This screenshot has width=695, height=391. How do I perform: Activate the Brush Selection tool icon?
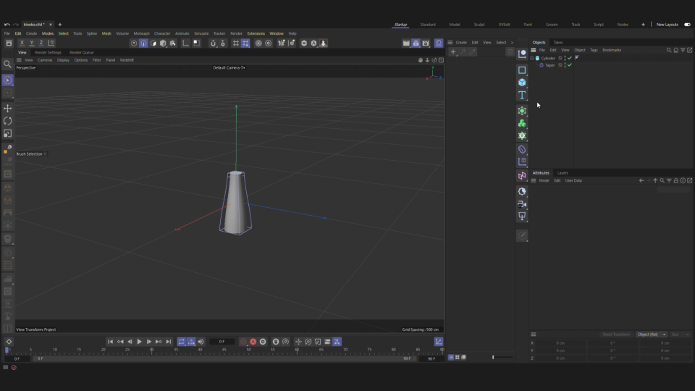pos(7,80)
